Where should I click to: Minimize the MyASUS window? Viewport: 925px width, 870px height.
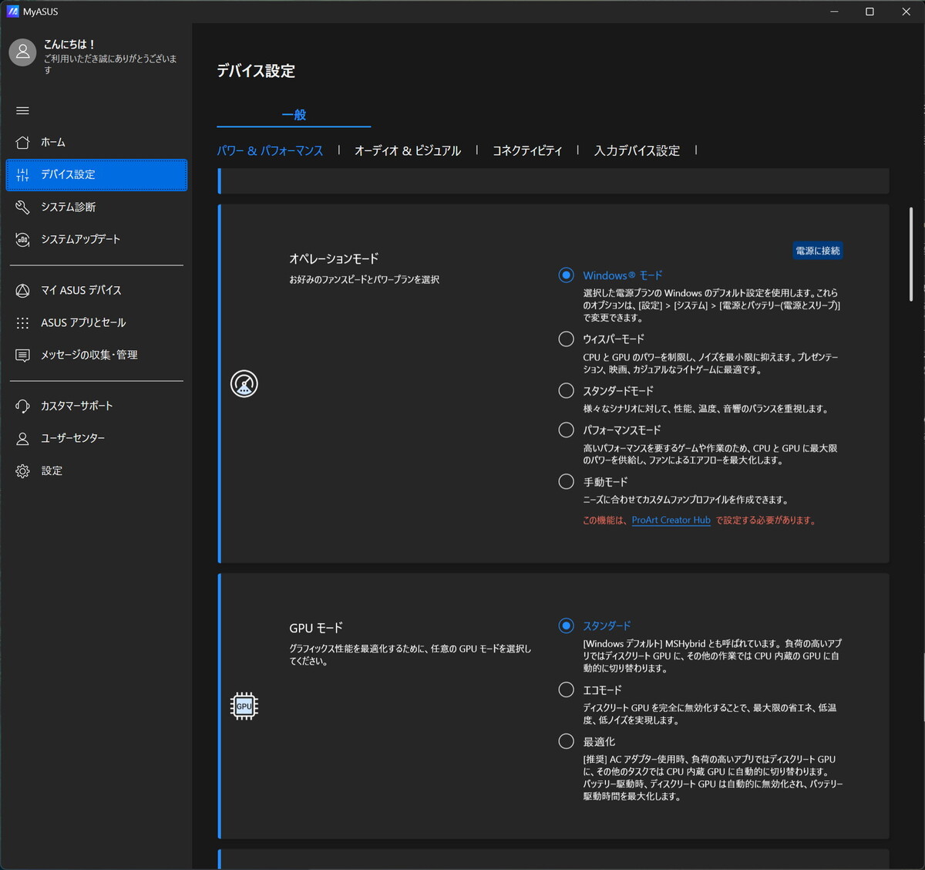[834, 12]
